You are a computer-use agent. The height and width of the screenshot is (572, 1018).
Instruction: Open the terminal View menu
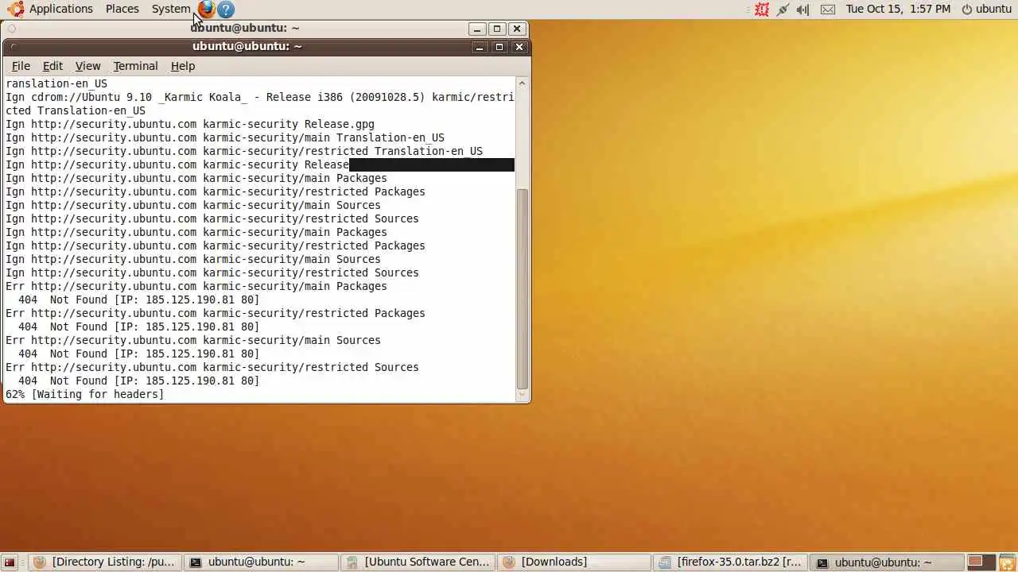tap(87, 66)
